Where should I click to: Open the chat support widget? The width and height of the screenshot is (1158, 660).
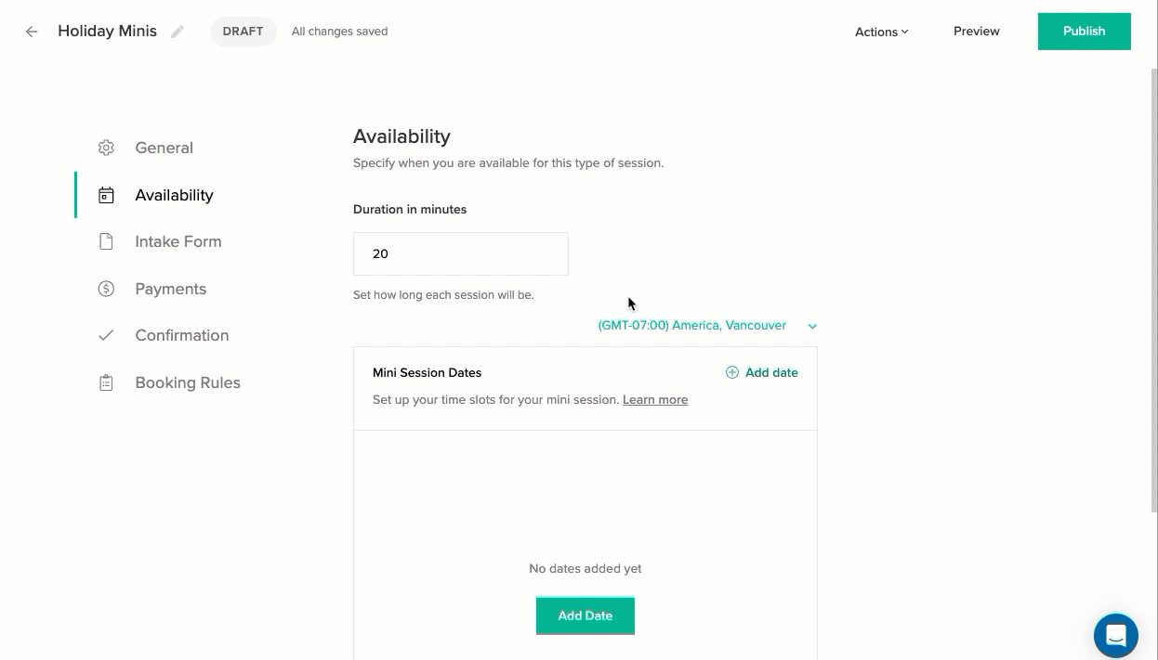1115,636
